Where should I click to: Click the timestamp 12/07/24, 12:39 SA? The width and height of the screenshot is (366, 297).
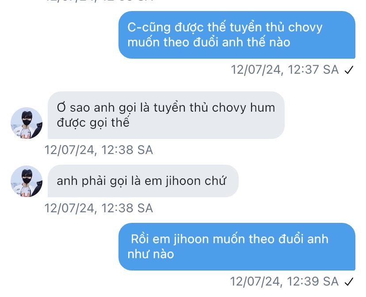(x=284, y=282)
